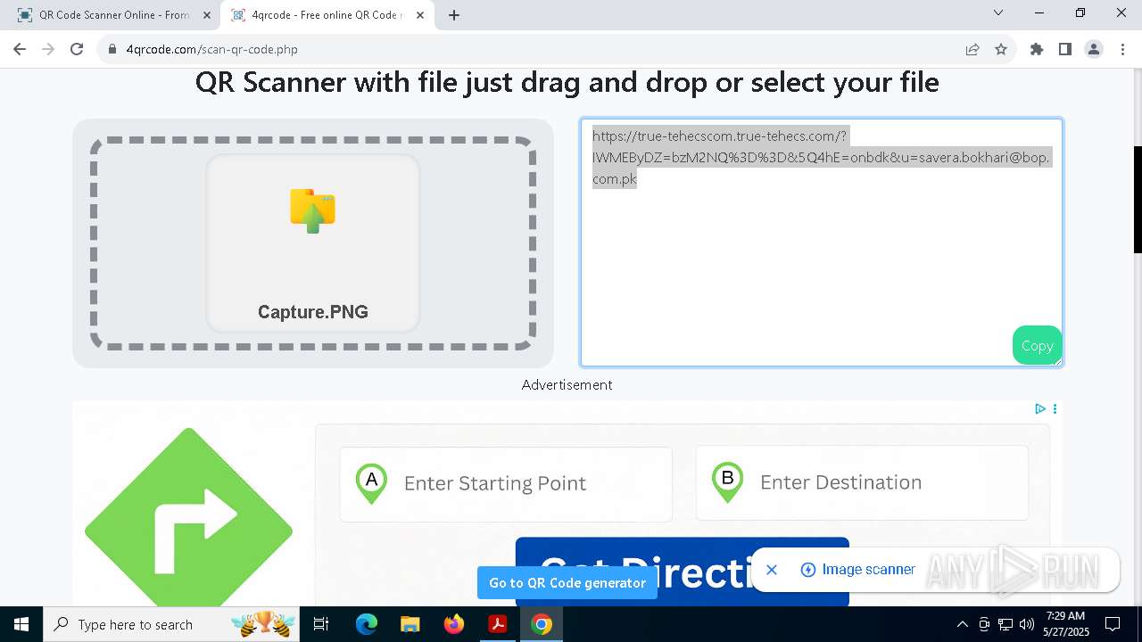Copy the decoded QR result

[1037, 345]
